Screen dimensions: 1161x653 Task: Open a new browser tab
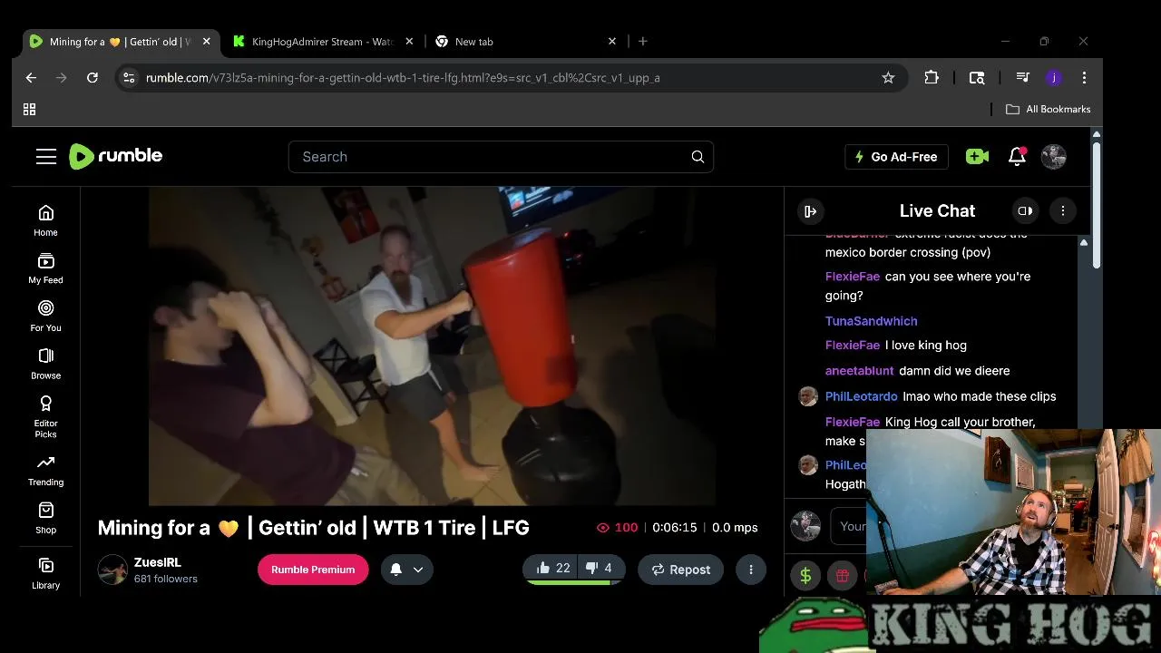pos(643,42)
